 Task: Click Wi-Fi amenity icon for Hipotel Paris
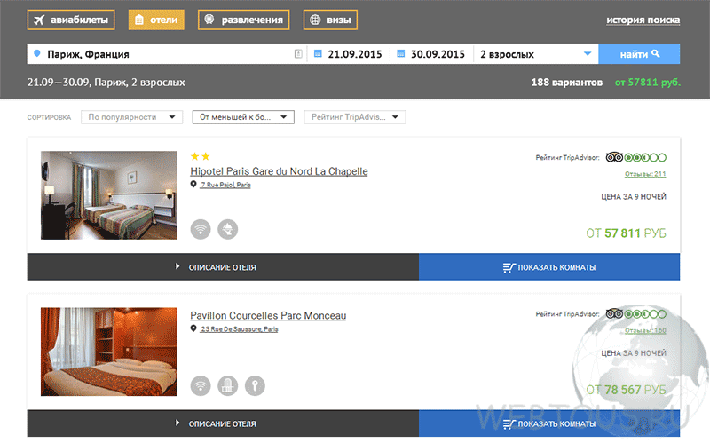coord(201,229)
